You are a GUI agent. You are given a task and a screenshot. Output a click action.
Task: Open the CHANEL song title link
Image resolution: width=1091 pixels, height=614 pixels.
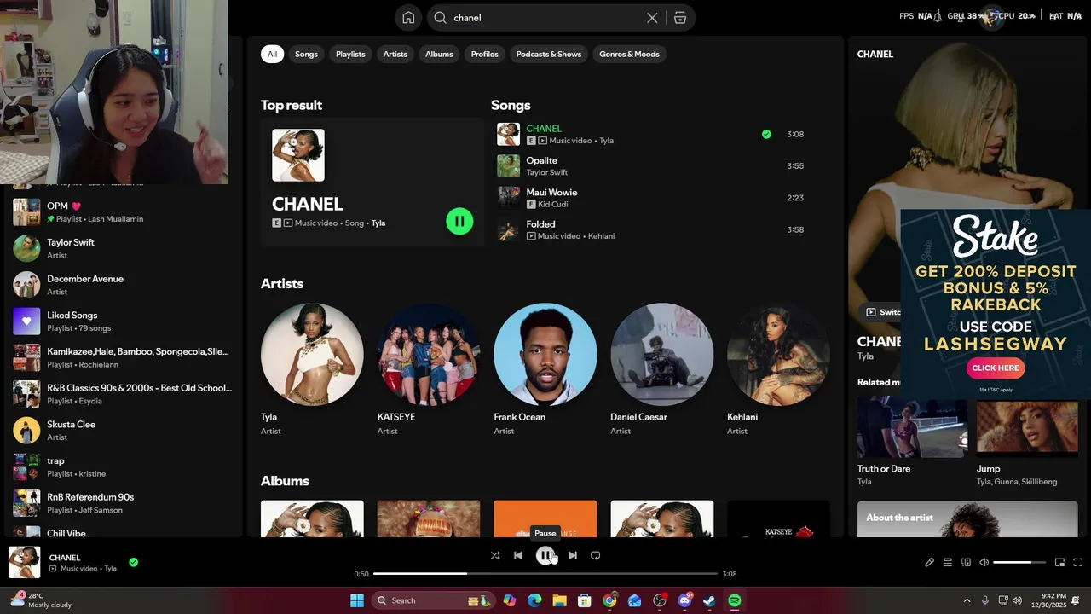[x=544, y=129]
